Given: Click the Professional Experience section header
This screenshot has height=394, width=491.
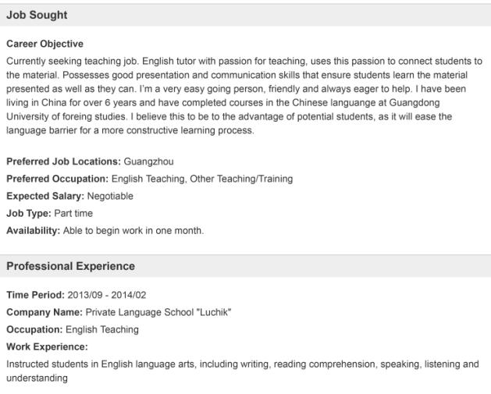Looking at the screenshot, I should tap(70, 266).
